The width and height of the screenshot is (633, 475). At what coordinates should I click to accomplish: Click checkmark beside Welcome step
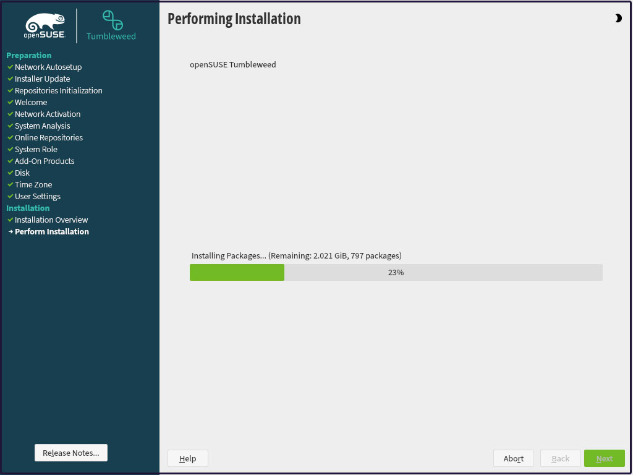pyautogui.click(x=11, y=102)
